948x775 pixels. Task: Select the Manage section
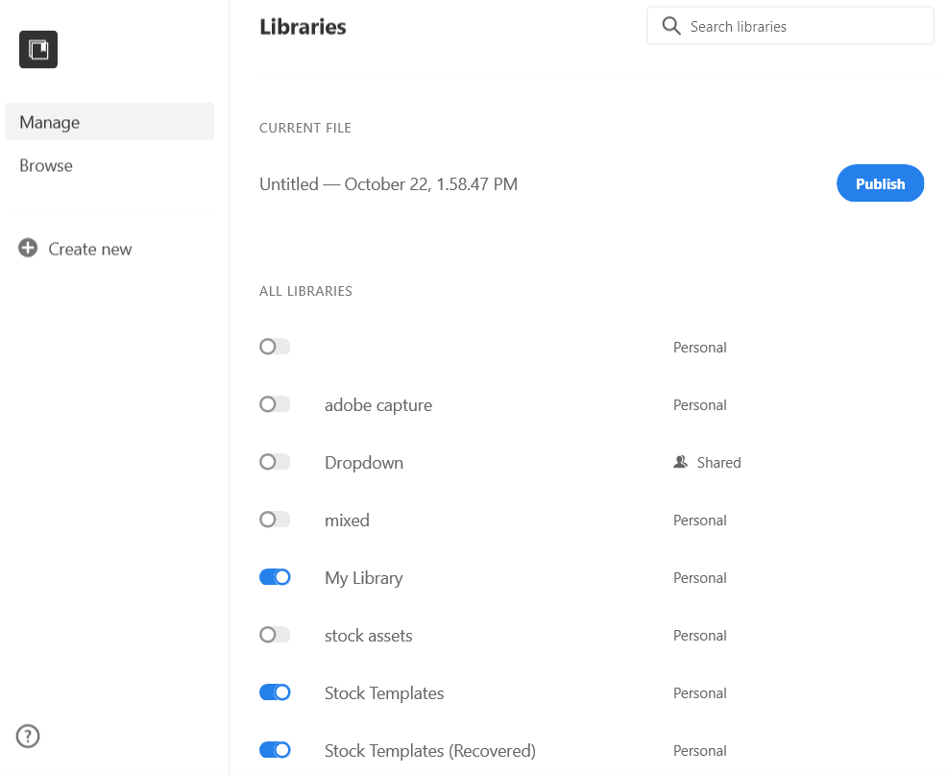(x=50, y=121)
